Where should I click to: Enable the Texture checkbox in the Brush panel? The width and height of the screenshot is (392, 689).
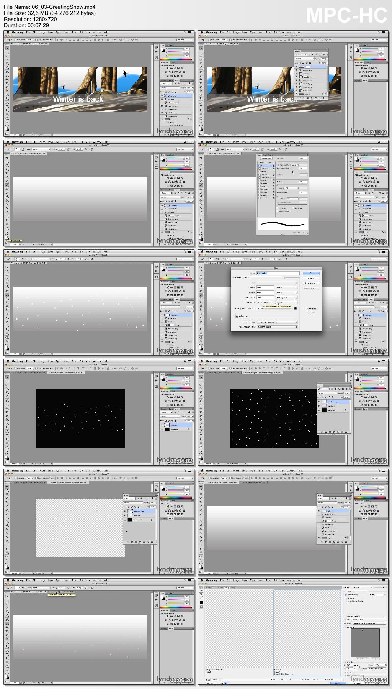260,172
